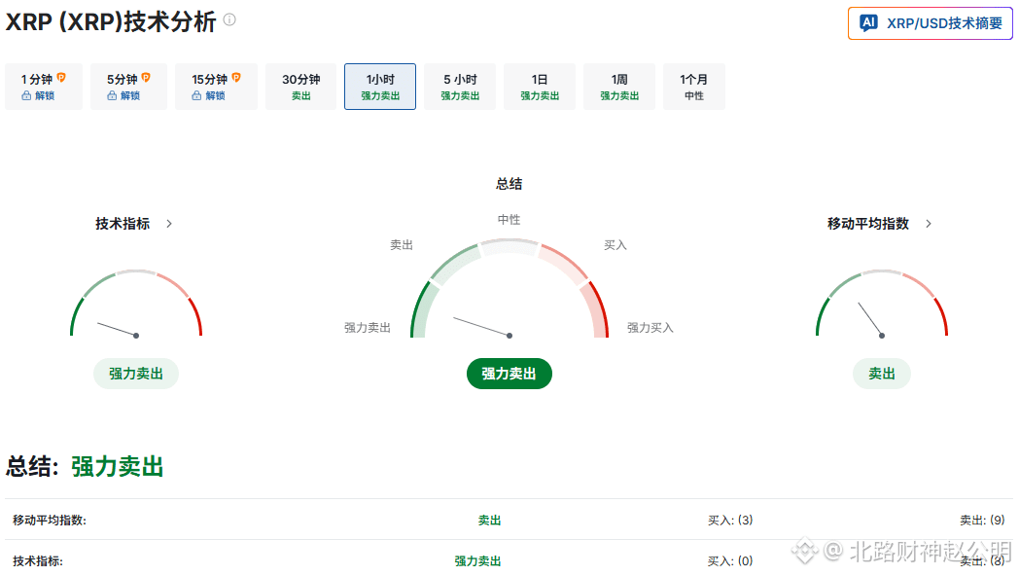This screenshot has height=576, width=1019.
Task: Select the 1个月 timeframe tab
Action: pyautogui.click(x=694, y=87)
